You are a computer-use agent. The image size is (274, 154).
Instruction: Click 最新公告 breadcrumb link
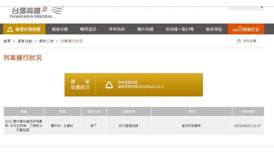(x=46, y=41)
